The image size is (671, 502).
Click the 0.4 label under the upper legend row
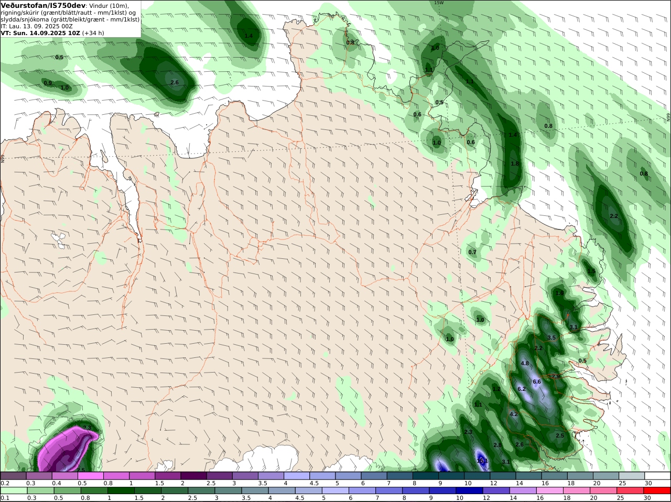click(57, 483)
